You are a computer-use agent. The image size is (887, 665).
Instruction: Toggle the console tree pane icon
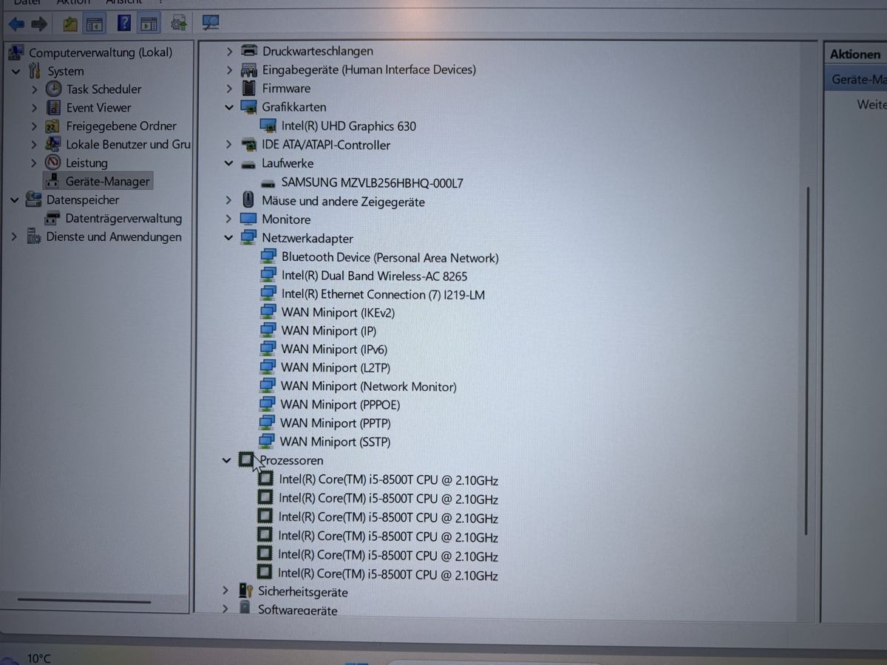coord(95,24)
